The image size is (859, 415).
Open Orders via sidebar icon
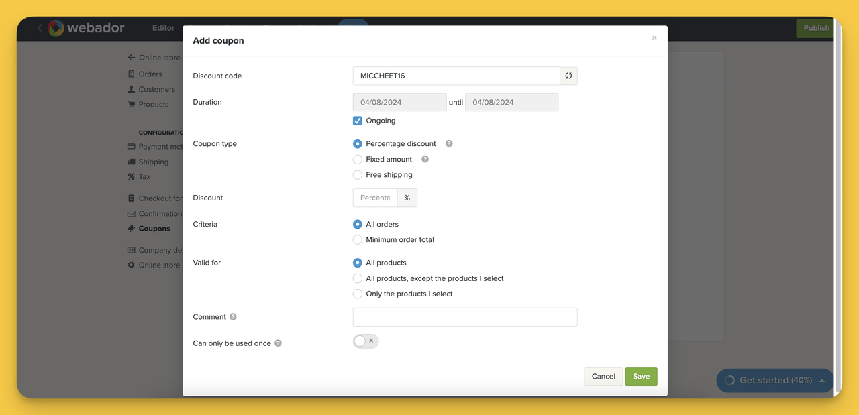(132, 74)
